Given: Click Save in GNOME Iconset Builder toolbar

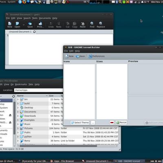Looking at the screenshot, I should pos(80,56).
